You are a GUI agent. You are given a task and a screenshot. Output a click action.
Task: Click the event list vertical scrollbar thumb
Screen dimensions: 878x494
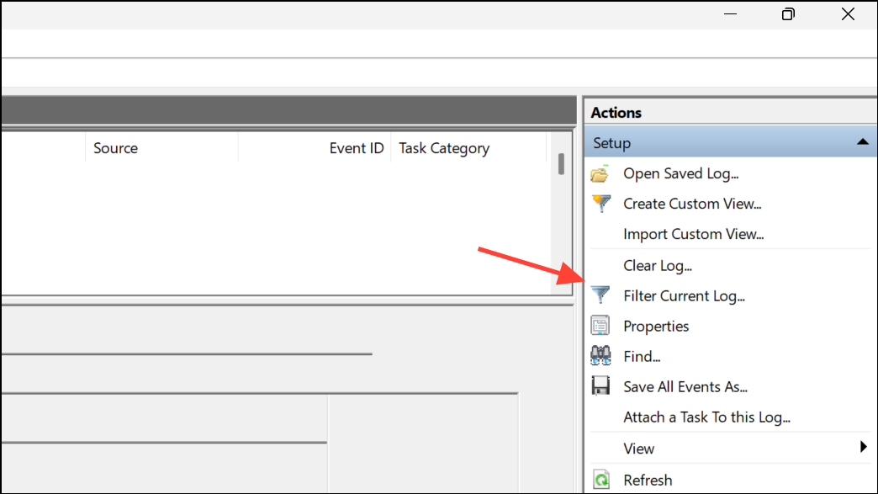point(561,163)
